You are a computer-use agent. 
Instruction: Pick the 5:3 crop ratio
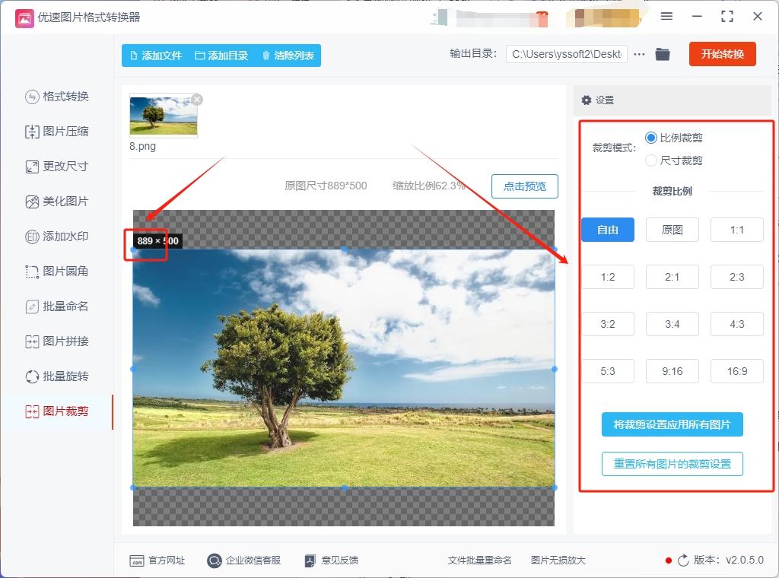pos(608,371)
